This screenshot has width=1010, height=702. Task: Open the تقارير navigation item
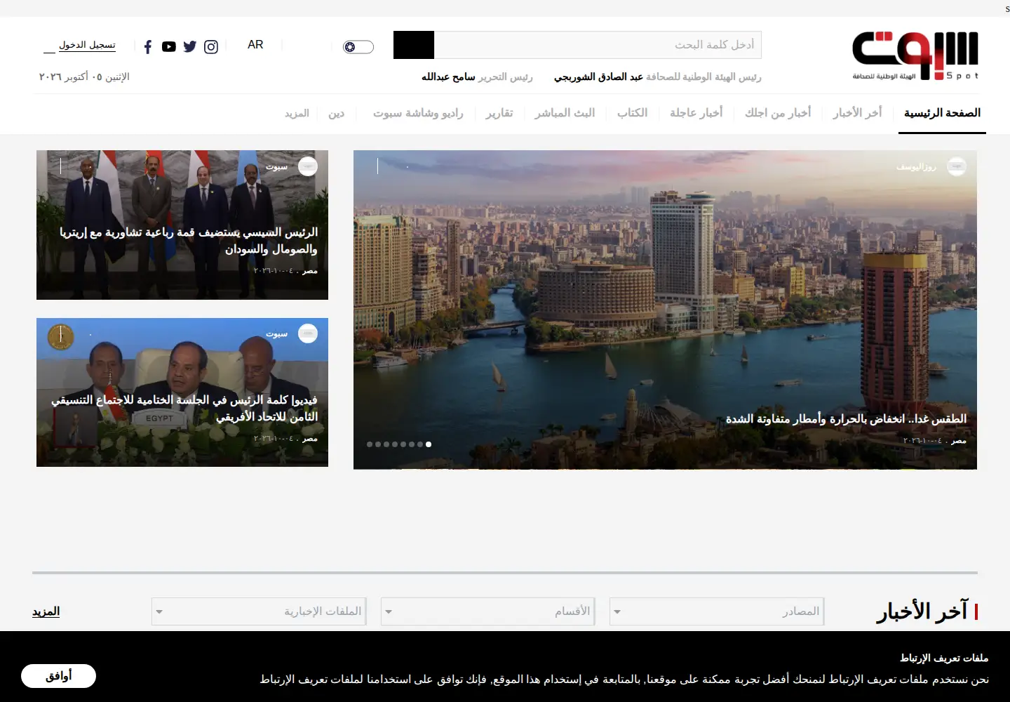(499, 113)
